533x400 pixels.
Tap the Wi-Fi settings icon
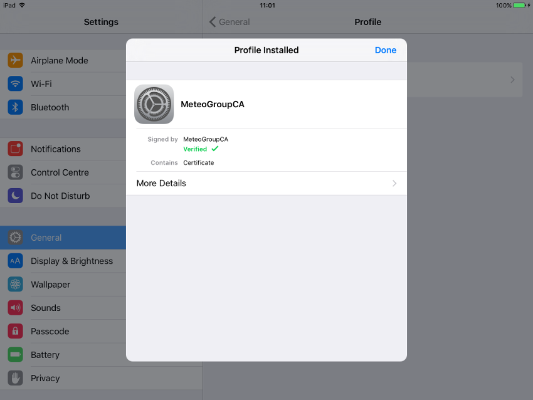(16, 84)
